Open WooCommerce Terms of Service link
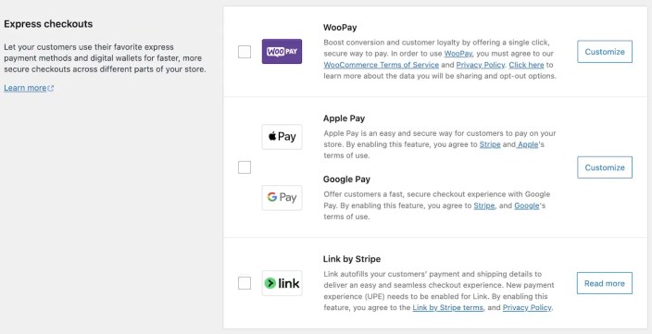Viewport: 652px width, 334px height. tap(382, 65)
